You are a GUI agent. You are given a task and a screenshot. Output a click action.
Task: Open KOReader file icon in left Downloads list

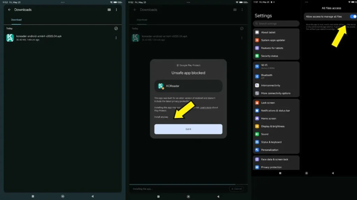(10, 37)
